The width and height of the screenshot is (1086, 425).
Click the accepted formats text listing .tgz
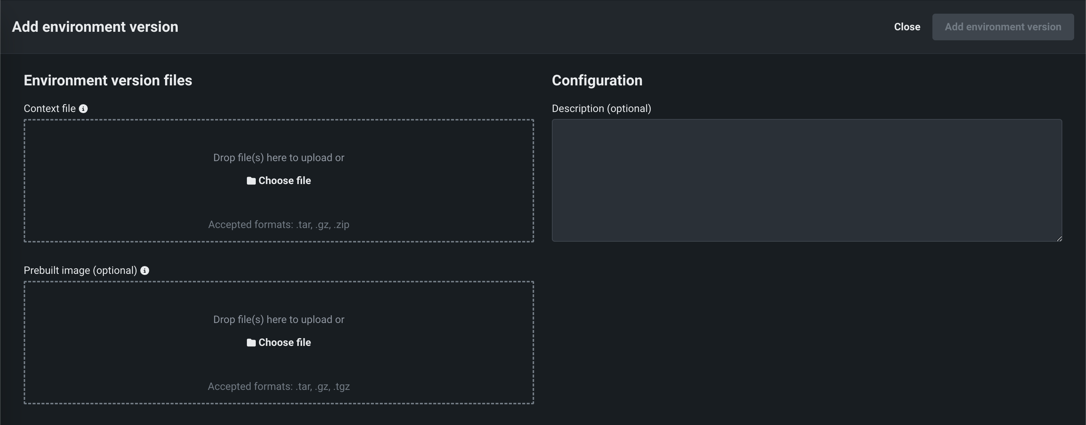[x=279, y=387]
